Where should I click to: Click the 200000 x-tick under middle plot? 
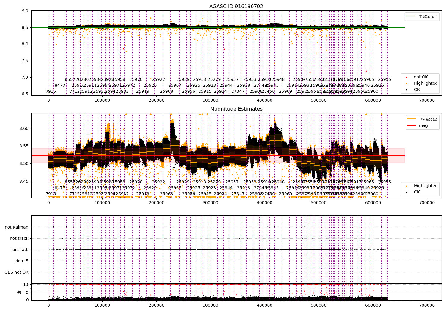(x=156, y=203)
